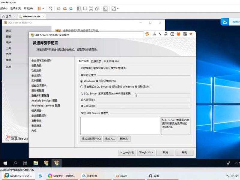
Task: Click the active SQL Server setup taskbar icon
Action: coord(56,163)
